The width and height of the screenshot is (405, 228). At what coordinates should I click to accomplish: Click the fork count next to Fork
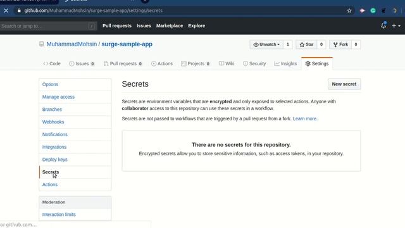[356, 44]
